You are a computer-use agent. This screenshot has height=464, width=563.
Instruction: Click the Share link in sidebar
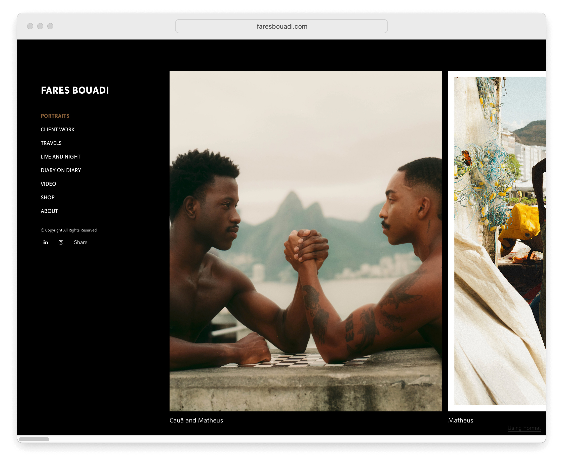[81, 242]
